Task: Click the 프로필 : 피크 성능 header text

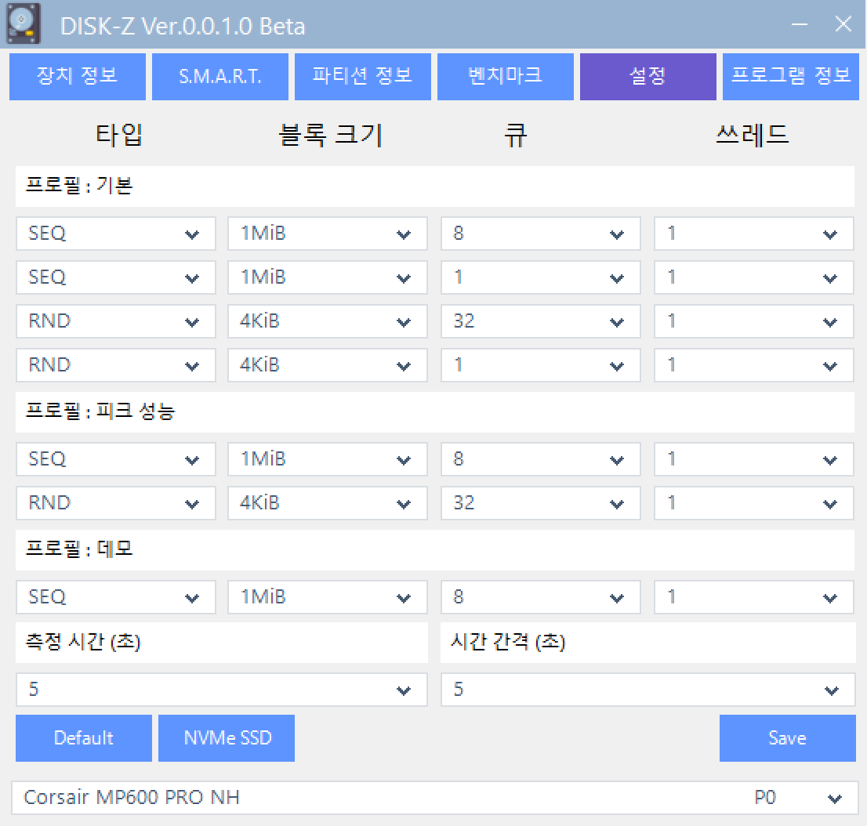Action: 100,411
